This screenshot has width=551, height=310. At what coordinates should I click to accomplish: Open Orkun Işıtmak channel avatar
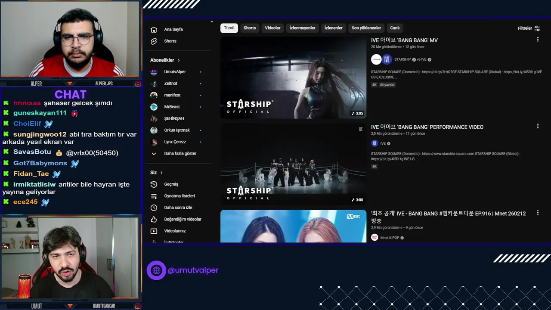pos(154,130)
